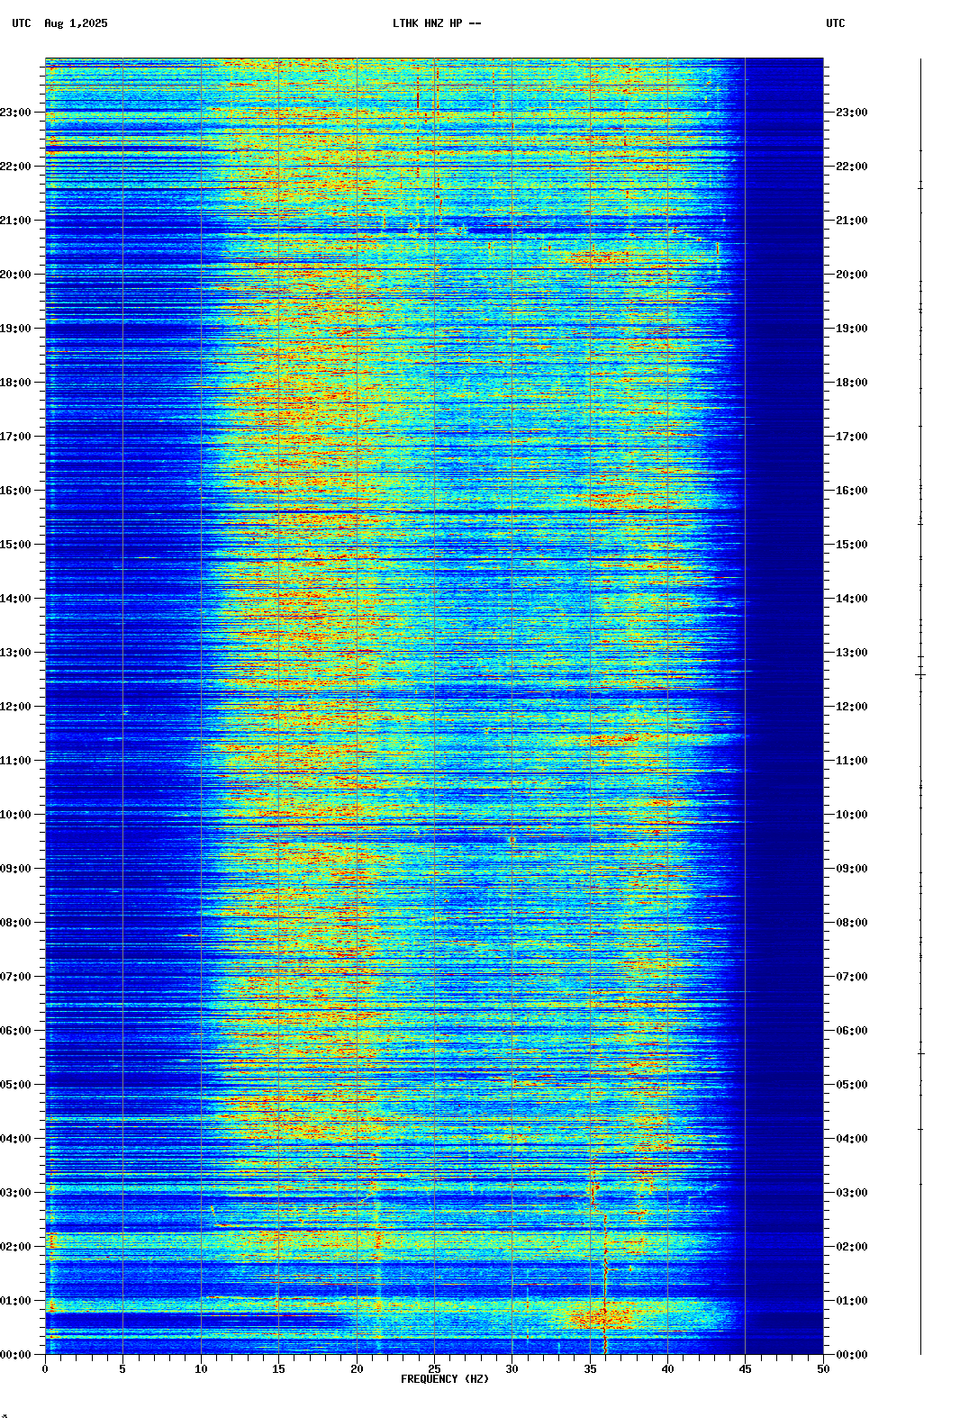Click the right axis 19:00 time label

tap(852, 329)
